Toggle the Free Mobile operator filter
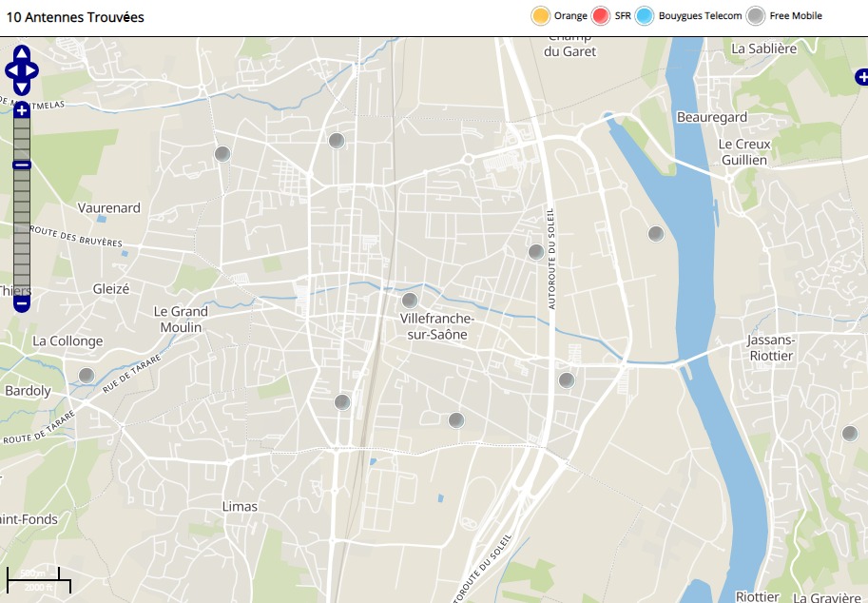This screenshot has height=603, width=868. point(756,16)
